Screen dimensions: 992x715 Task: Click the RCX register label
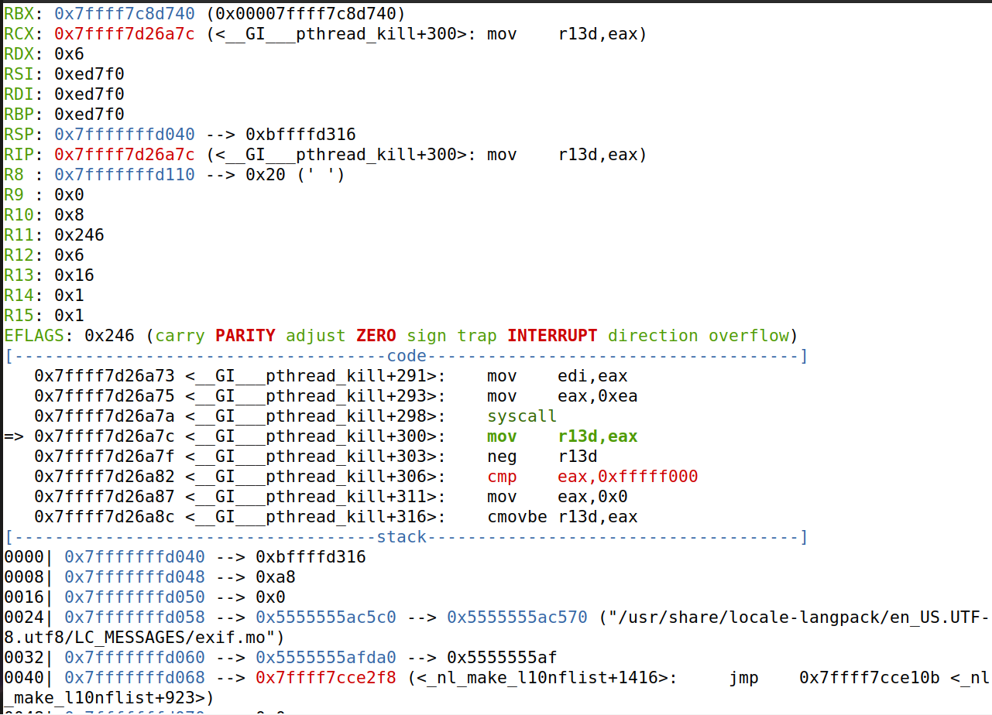19,34
